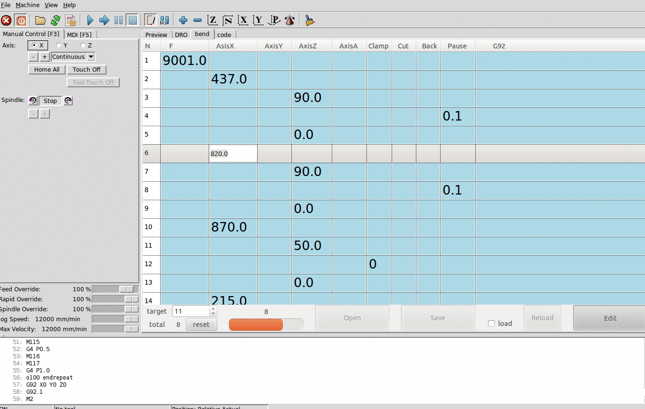This screenshot has width=645, height=409.
Task: Open the tool table editor icon
Action: tap(71, 20)
